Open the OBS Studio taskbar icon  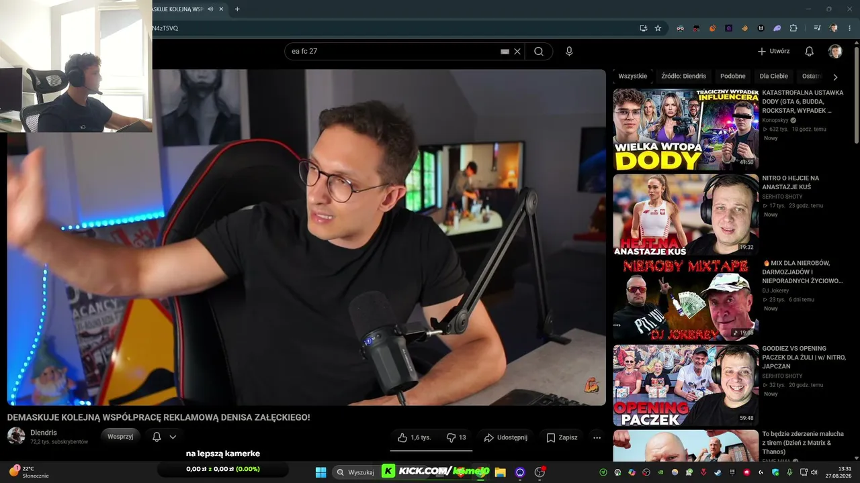pyautogui.click(x=540, y=472)
